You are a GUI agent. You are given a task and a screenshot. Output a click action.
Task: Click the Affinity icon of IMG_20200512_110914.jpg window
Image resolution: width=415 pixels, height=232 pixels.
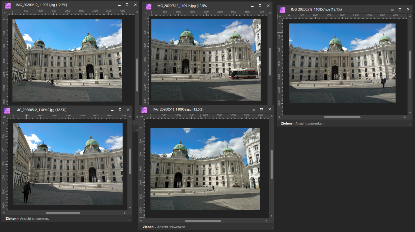(x=149, y=6)
